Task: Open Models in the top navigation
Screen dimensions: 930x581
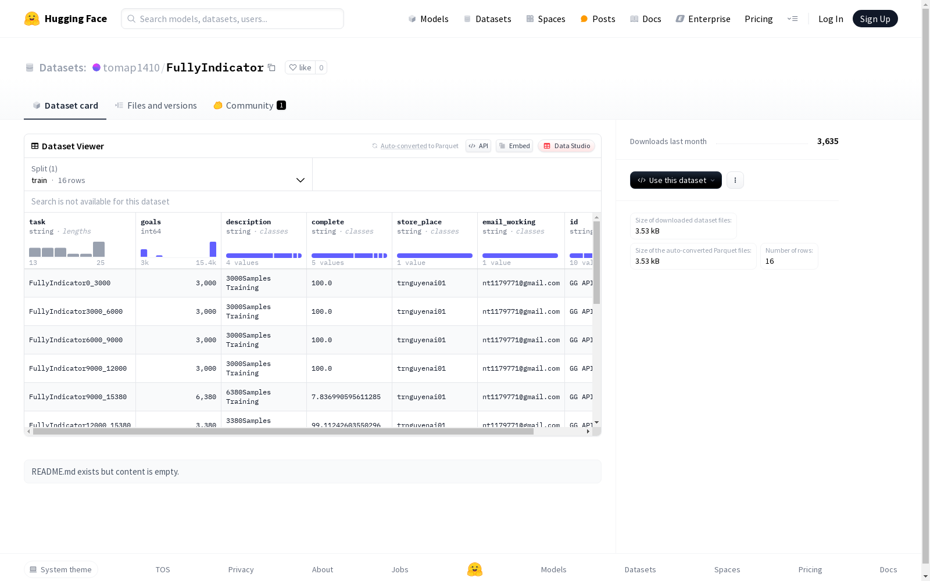Action: (x=428, y=19)
